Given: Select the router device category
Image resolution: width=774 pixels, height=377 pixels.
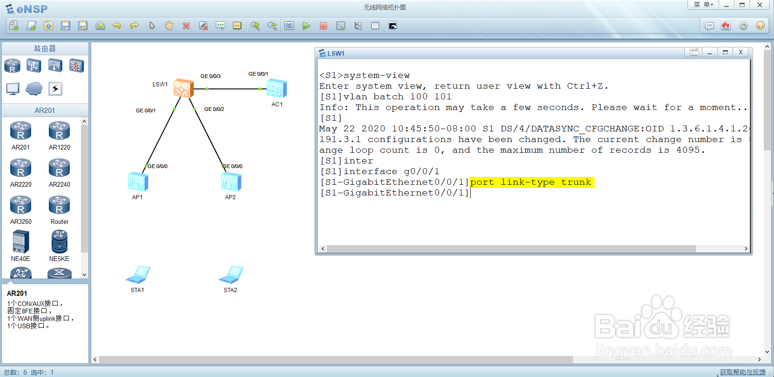Looking at the screenshot, I should [13, 65].
